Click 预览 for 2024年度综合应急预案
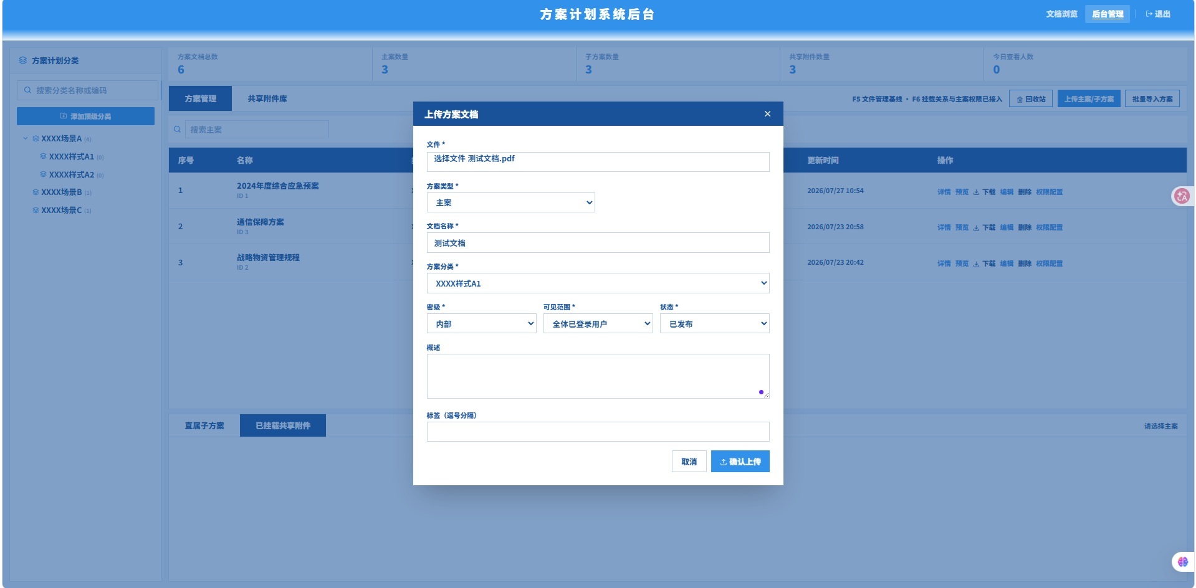Viewport: 1196px width, 588px height. [962, 192]
